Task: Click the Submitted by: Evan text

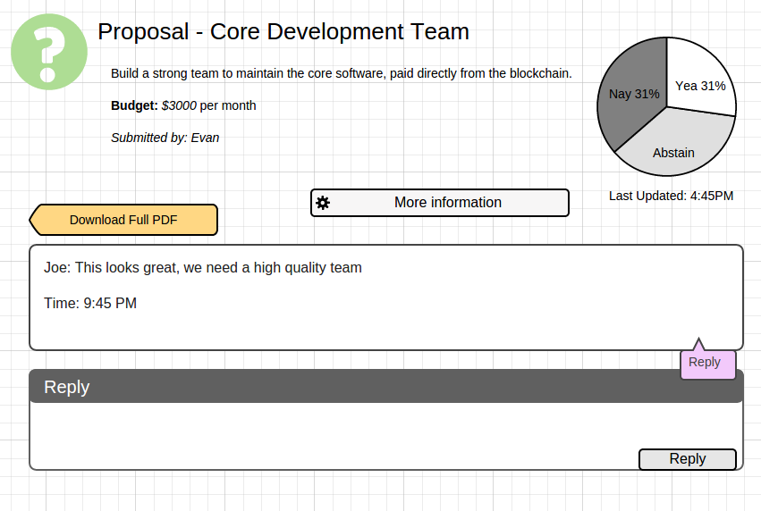Action: [165, 138]
